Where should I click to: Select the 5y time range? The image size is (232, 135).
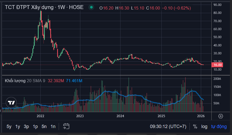9,126
